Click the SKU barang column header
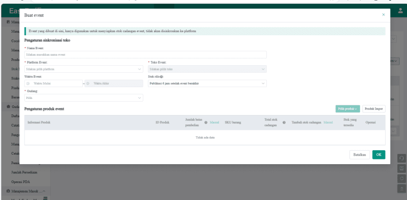407x200 pixels. pyautogui.click(x=233, y=122)
